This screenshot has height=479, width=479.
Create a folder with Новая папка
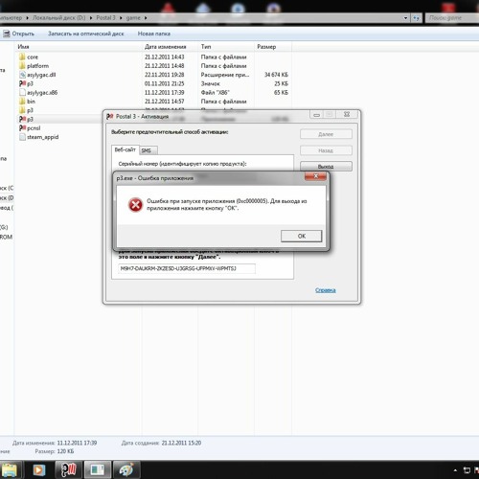coord(154,34)
